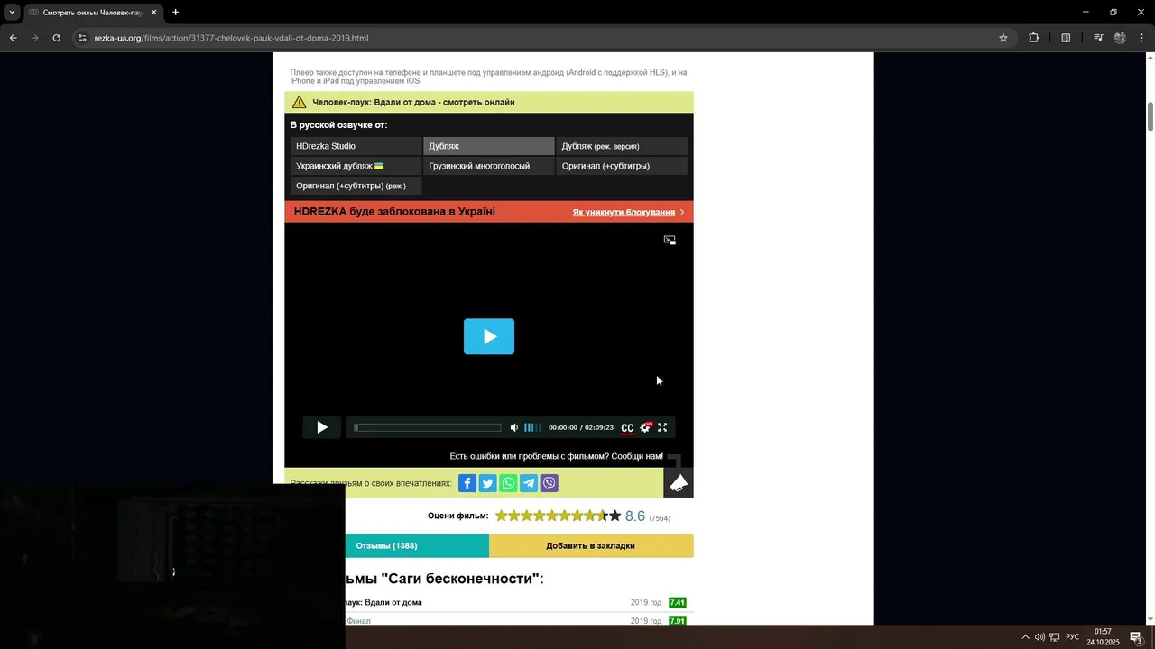1155x649 pixels.
Task: Open media controls icon in toolbar
Action: pyautogui.click(x=1098, y=38)
